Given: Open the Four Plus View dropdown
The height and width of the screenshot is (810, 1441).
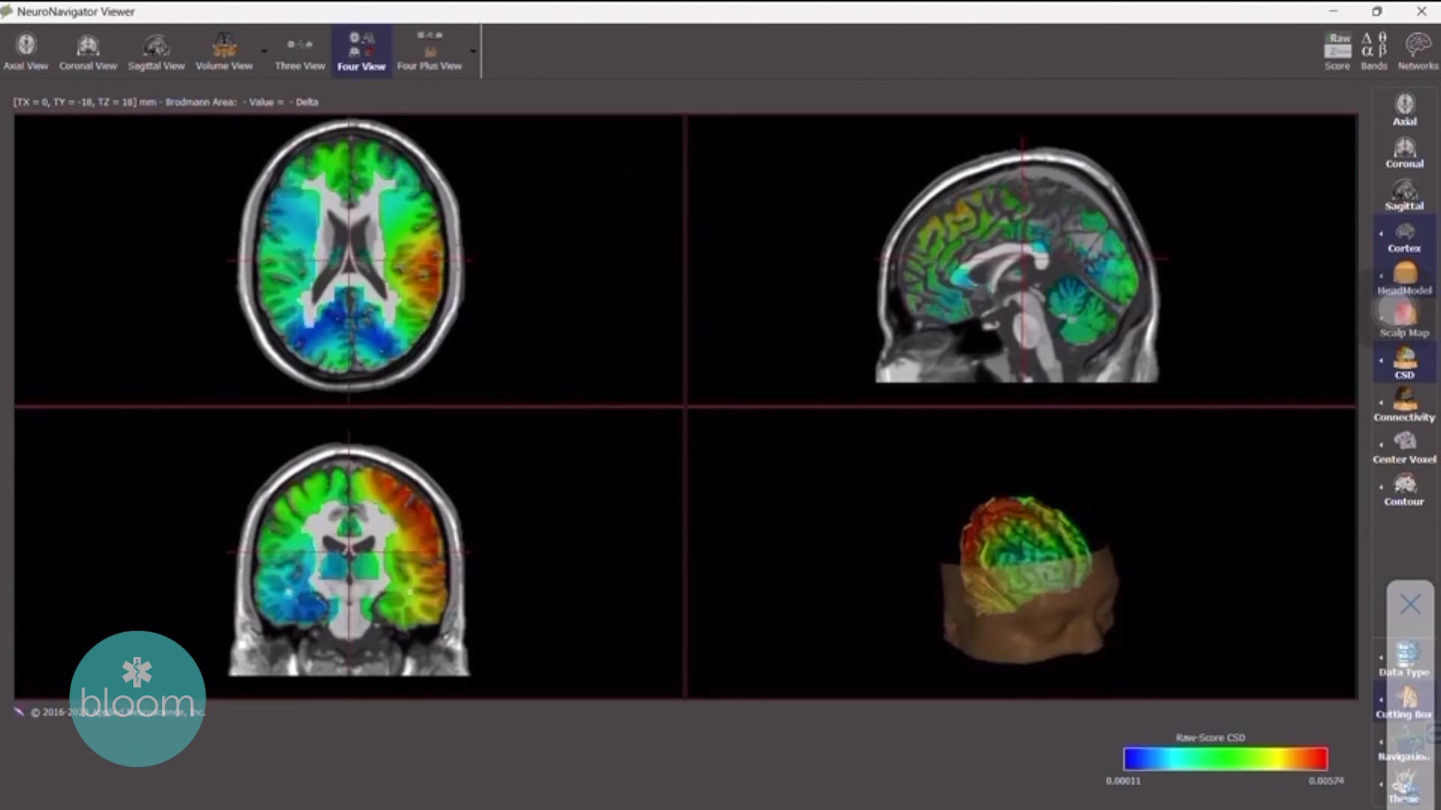Looking at the screenshot, I should 473,50.
